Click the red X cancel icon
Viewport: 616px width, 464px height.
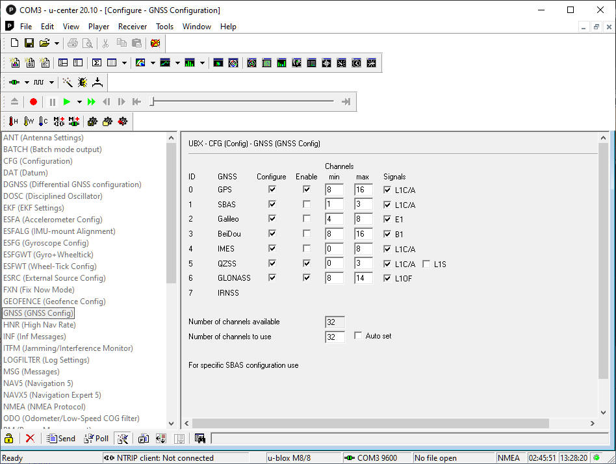tap(30, 439)
